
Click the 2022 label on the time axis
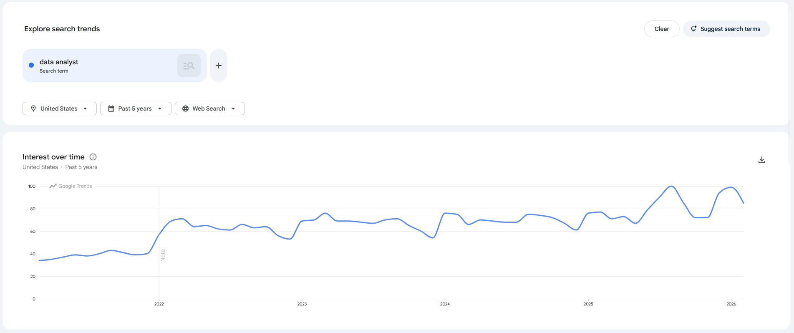(x=159, y=304)
